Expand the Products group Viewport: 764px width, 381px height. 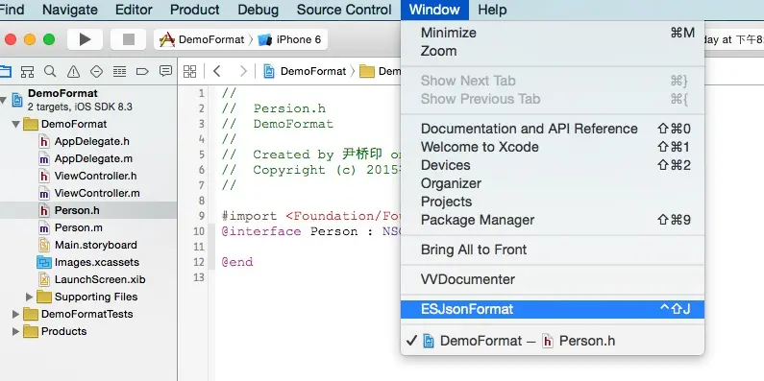click(15, 331)
